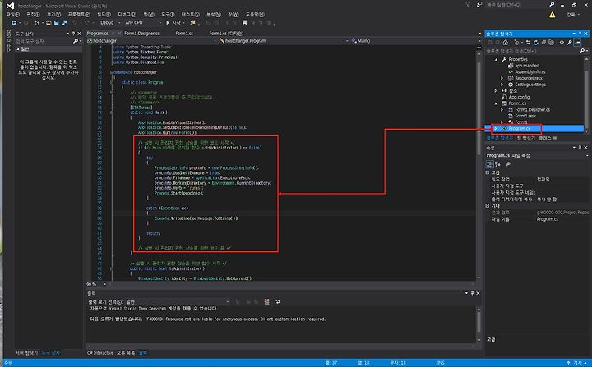Toggle Preview Selected Items button
The width and height of the screenshot is (592, 367).
[x=577, y=42]
